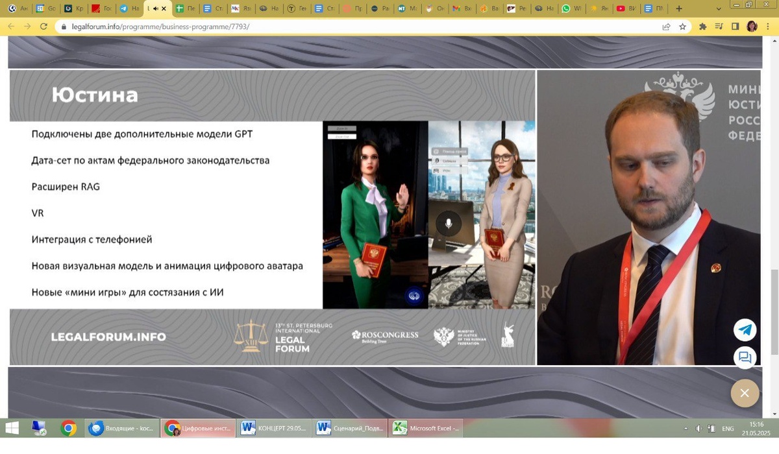Switch to the Thunderbird 'Входящие' window
This screenshot has width=779, height=454.
click(122, 428)
